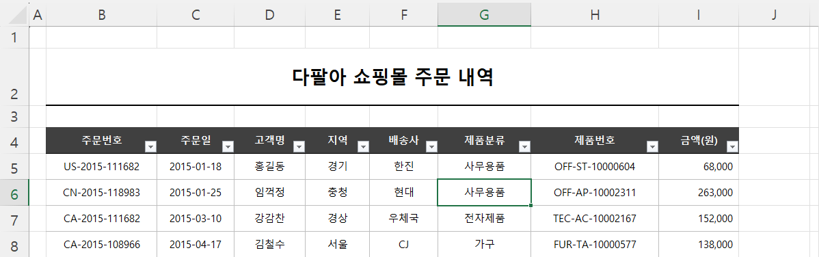Select category cell 전자제품
The image size is (819, 257).
[484, 218]
